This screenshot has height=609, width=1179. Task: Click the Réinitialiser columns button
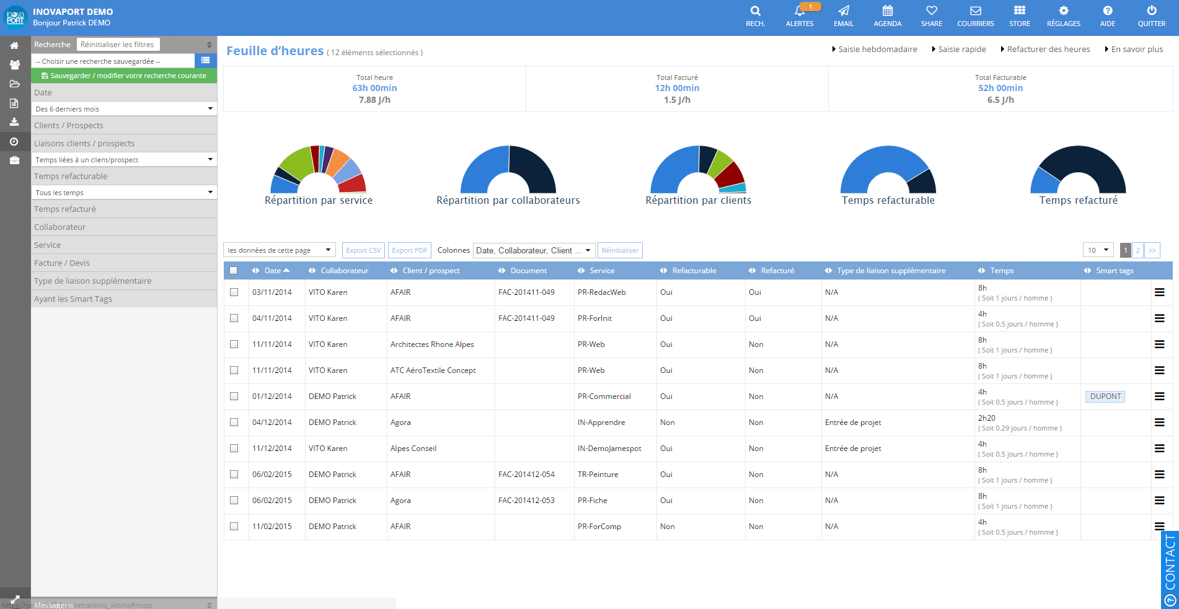point(620,250)
